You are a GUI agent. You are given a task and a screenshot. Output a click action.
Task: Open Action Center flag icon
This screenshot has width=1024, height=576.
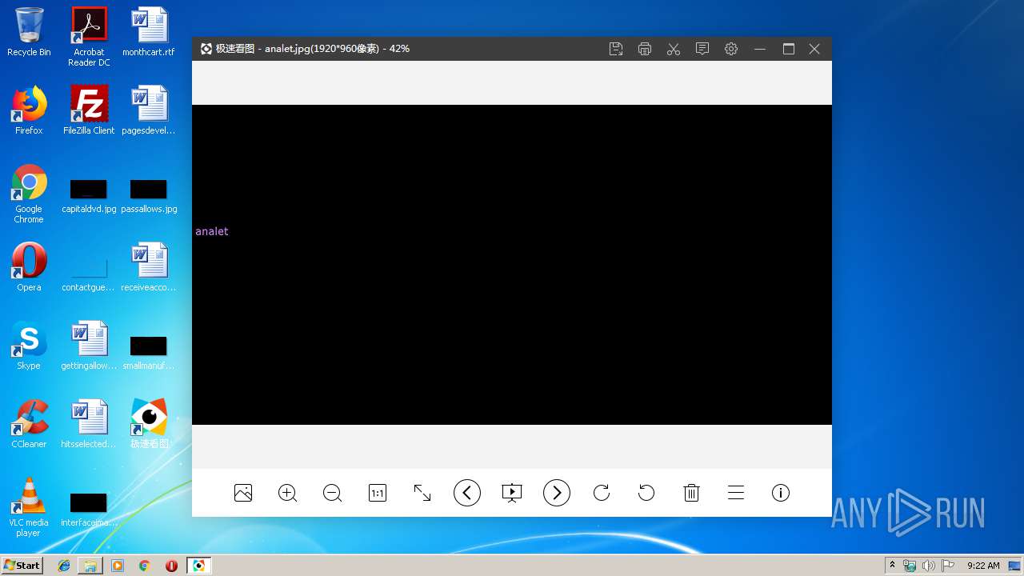[948, 566]
